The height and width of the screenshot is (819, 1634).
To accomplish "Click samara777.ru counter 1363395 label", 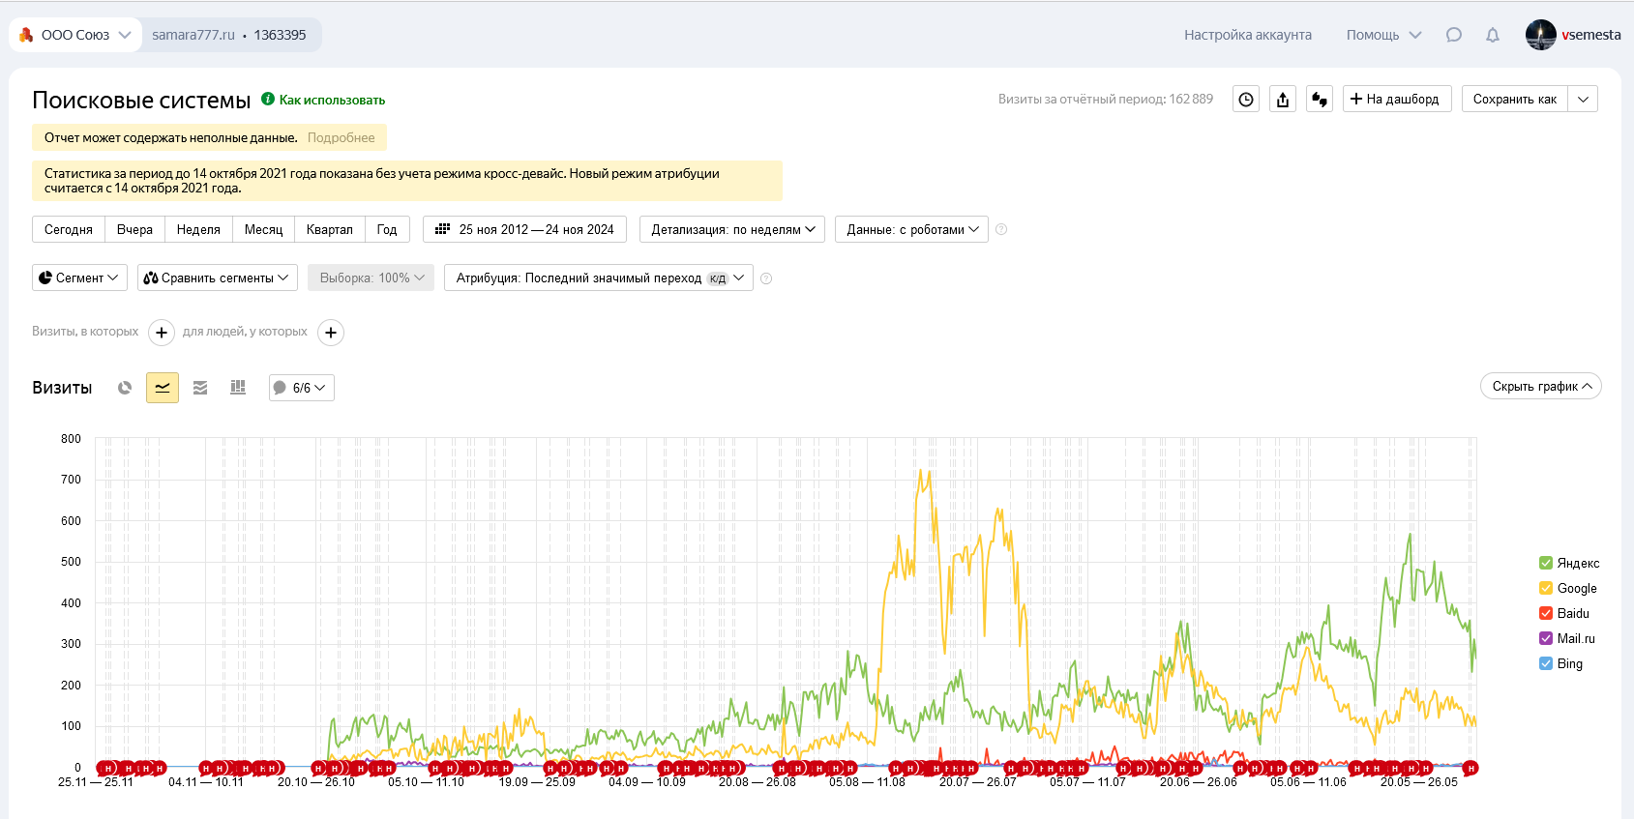I will pos(229,35).
